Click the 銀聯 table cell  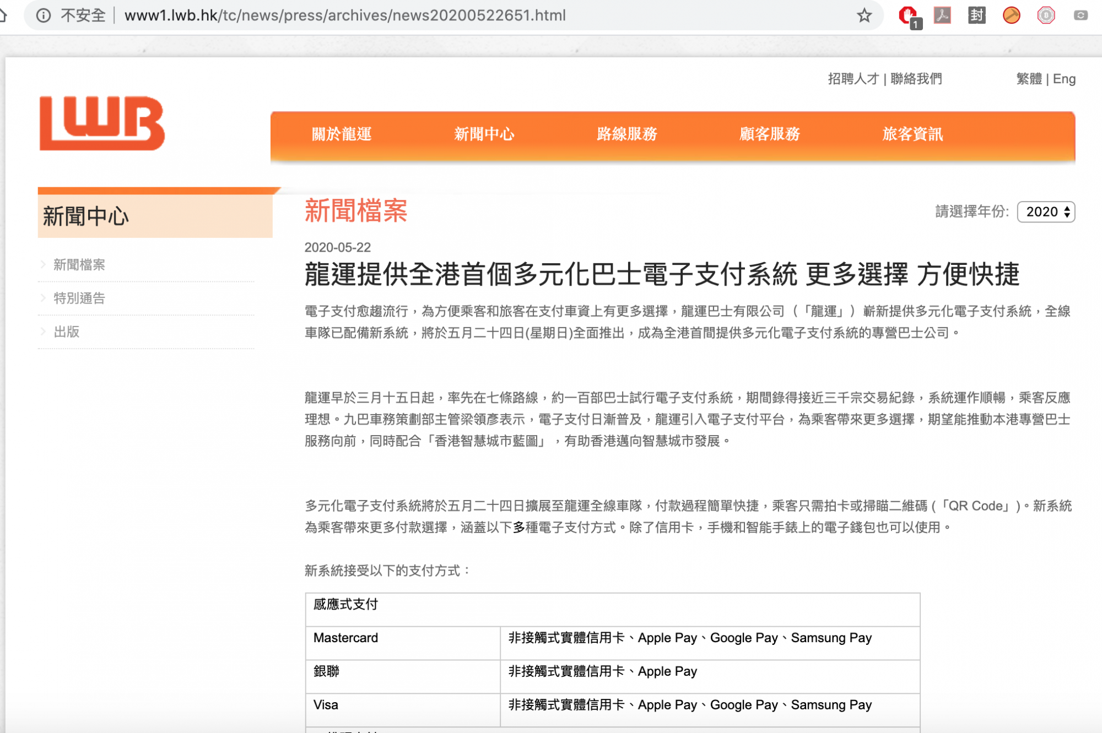pyautogui.click(x=403, y=677)
